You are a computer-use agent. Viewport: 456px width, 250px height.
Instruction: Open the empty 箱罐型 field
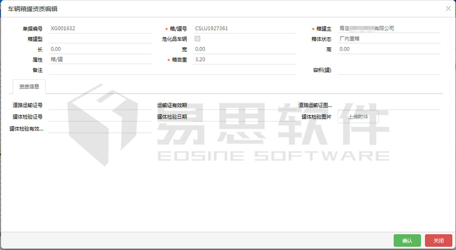point(100,39)
